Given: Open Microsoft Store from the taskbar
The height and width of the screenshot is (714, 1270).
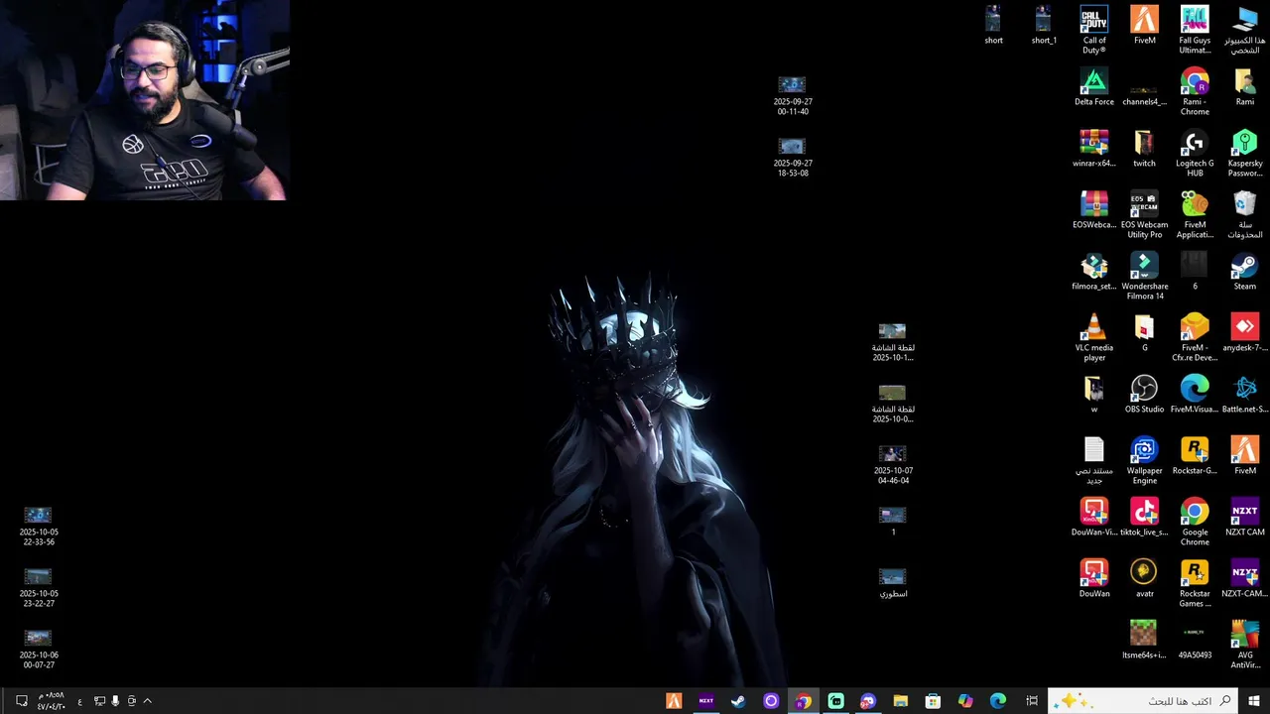Looking at the screenshot, I should [933, 701].
